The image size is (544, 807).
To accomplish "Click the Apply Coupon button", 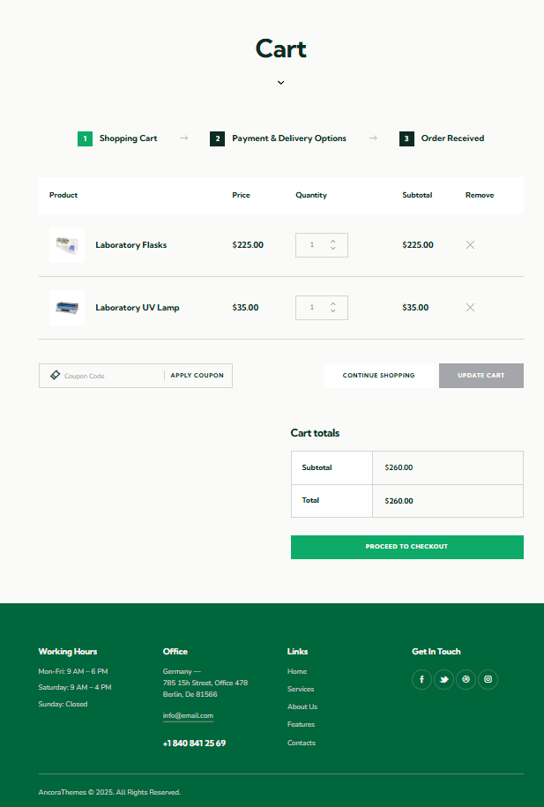I will click(197, 376).
